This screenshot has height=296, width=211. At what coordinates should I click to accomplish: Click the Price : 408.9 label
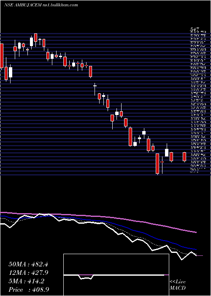pyautogui.click(x=30, y=290)
